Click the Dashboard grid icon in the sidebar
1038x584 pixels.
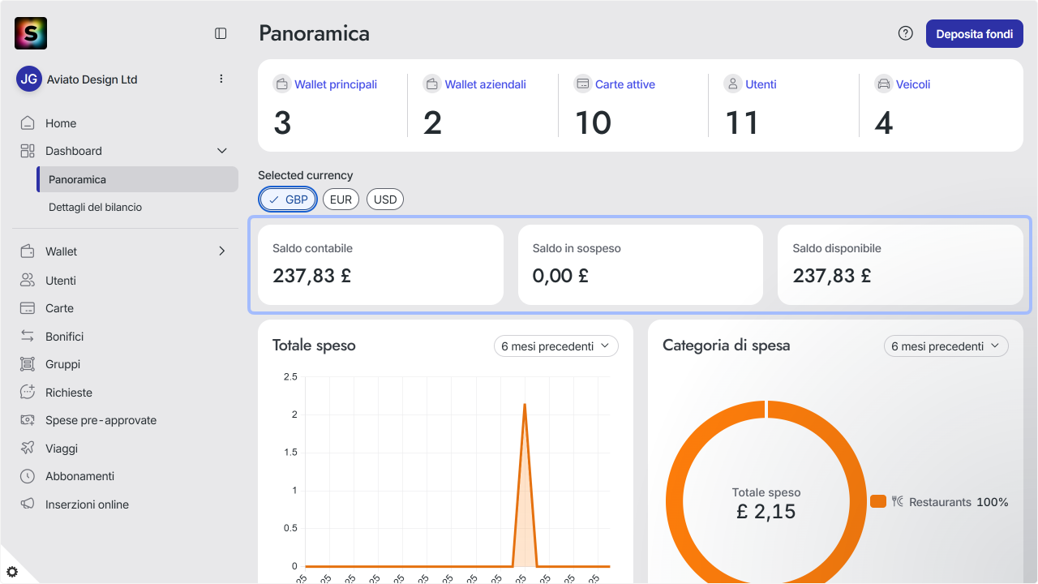[x=28, y=151]
